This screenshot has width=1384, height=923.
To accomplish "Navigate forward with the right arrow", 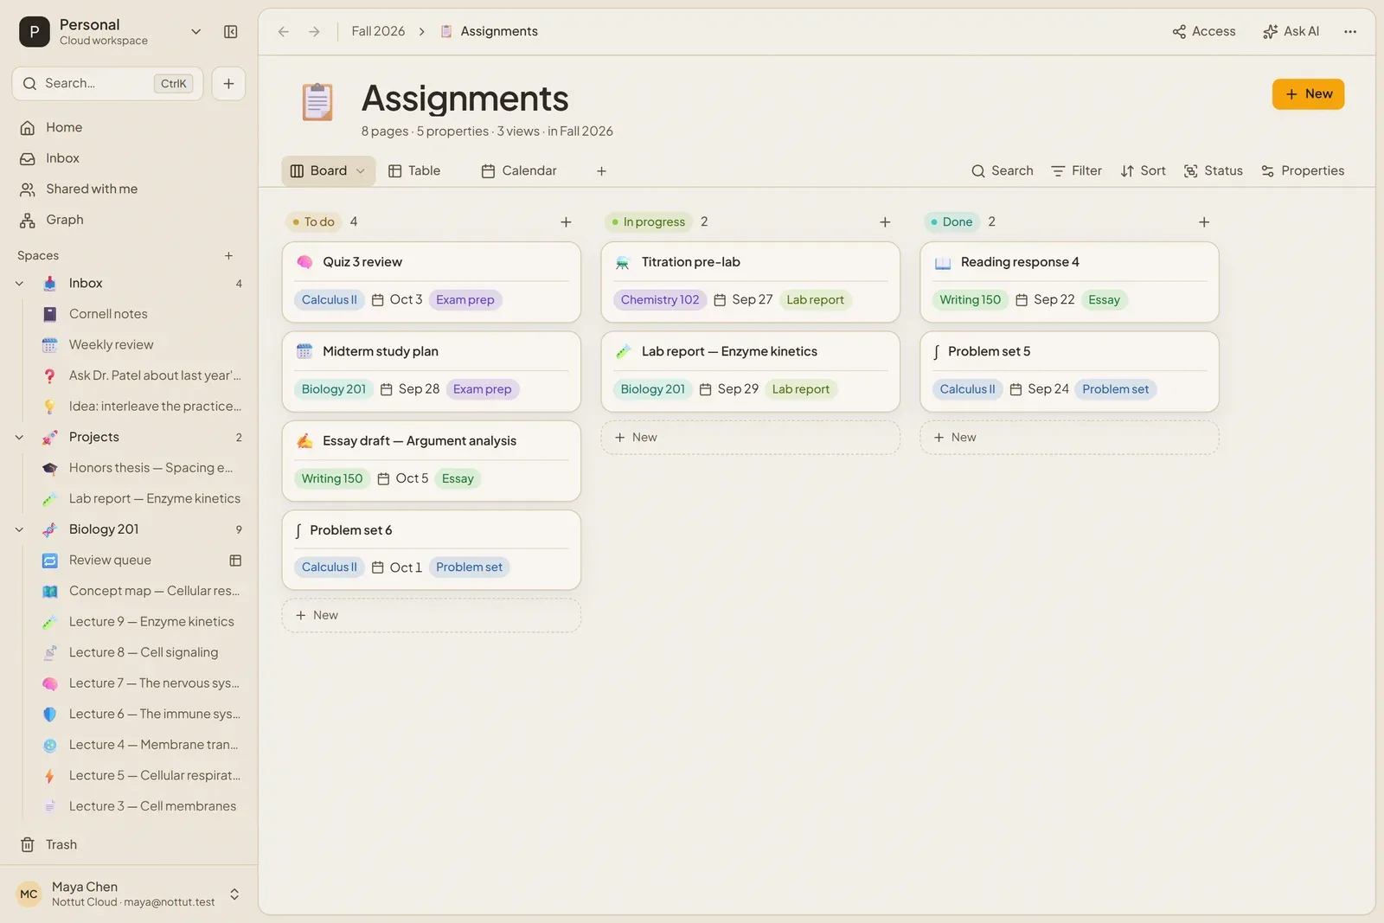I will coord(314,32).
